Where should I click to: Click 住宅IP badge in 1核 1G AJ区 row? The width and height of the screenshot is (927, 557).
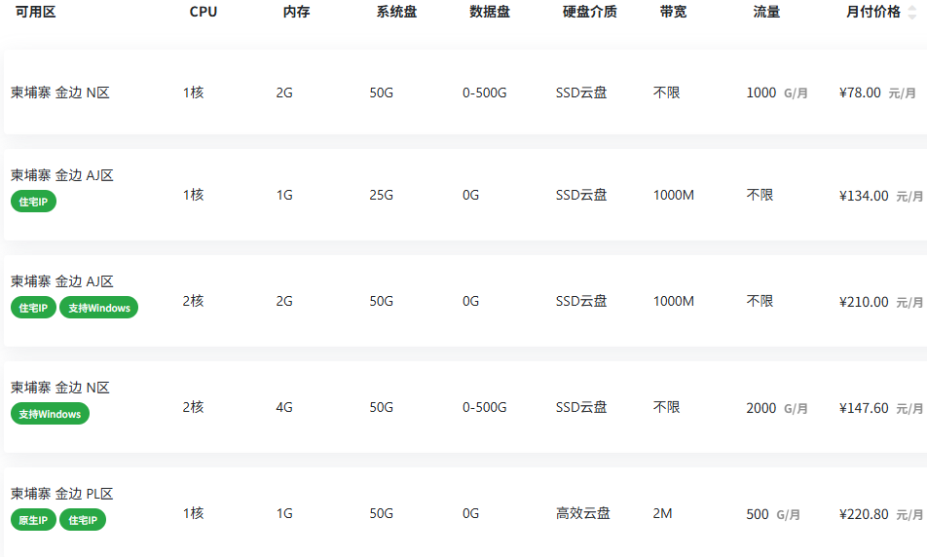(x=34, y=202)
